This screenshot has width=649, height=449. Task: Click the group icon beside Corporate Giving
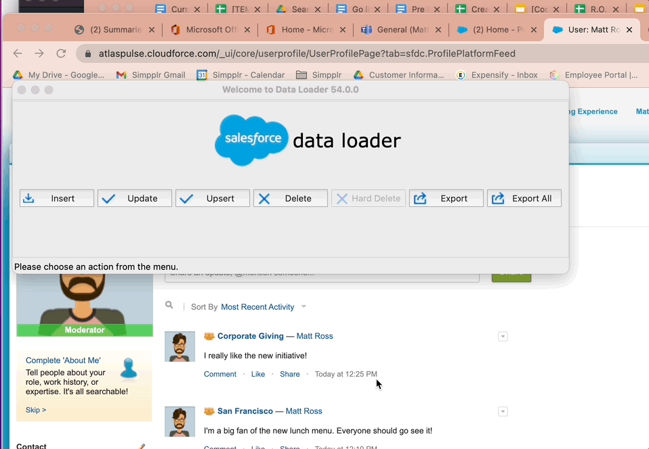(209, 336)
